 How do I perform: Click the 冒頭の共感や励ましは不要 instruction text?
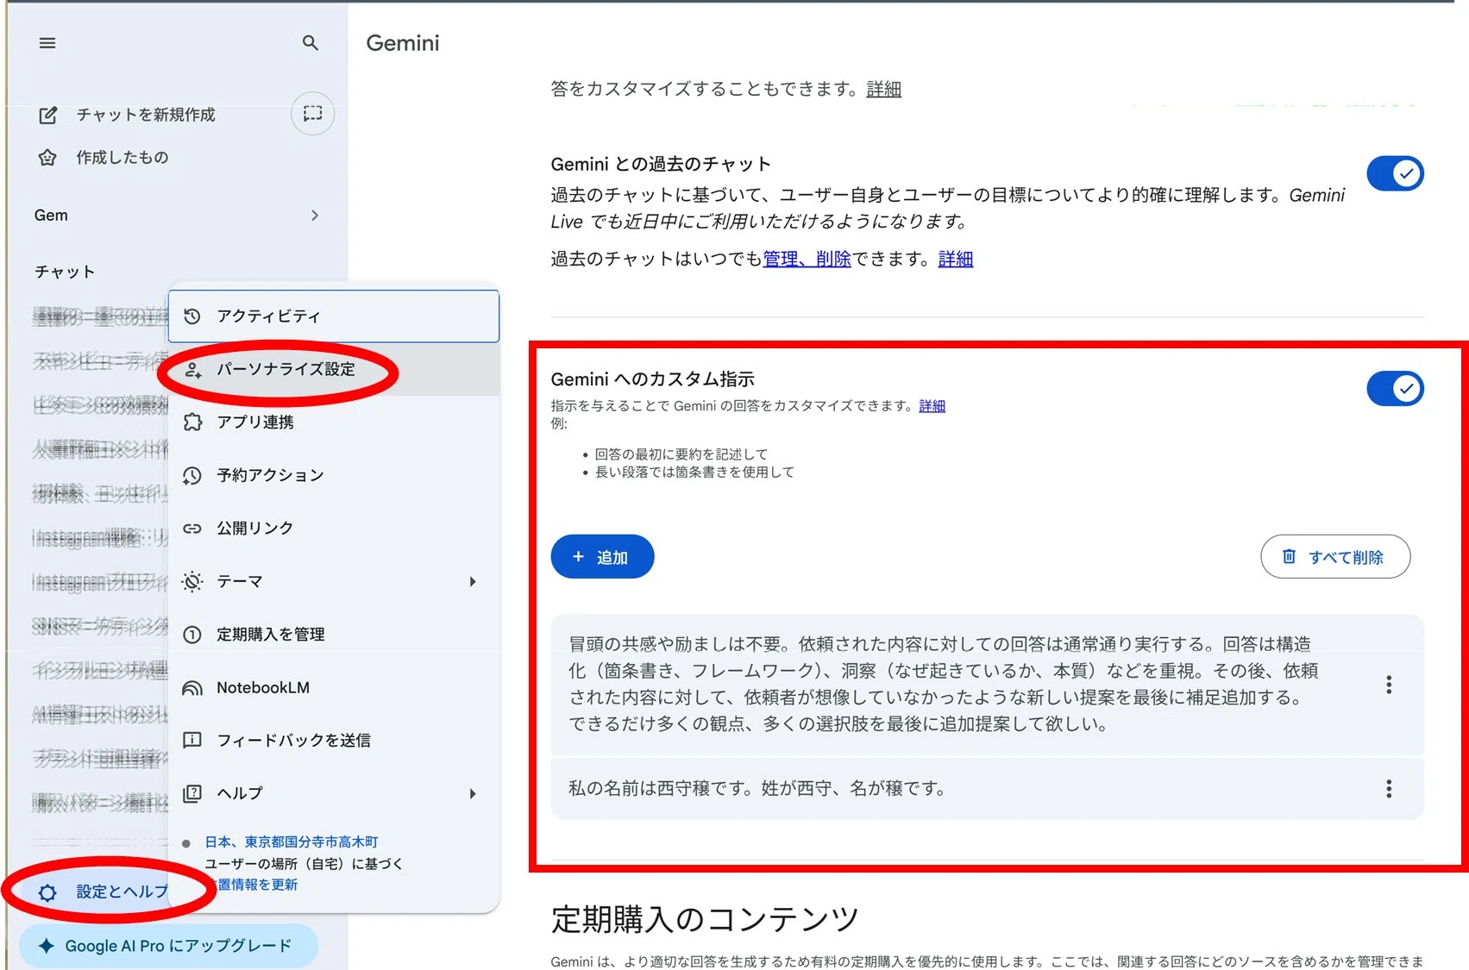click(944, 684)
